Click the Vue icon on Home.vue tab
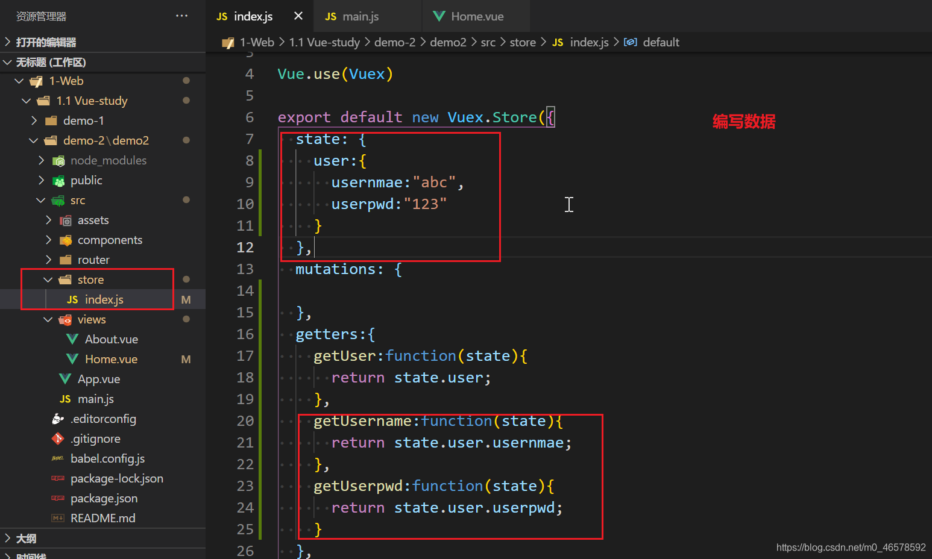The height and width of the screenshot is (559, 932). coord(439,16)
